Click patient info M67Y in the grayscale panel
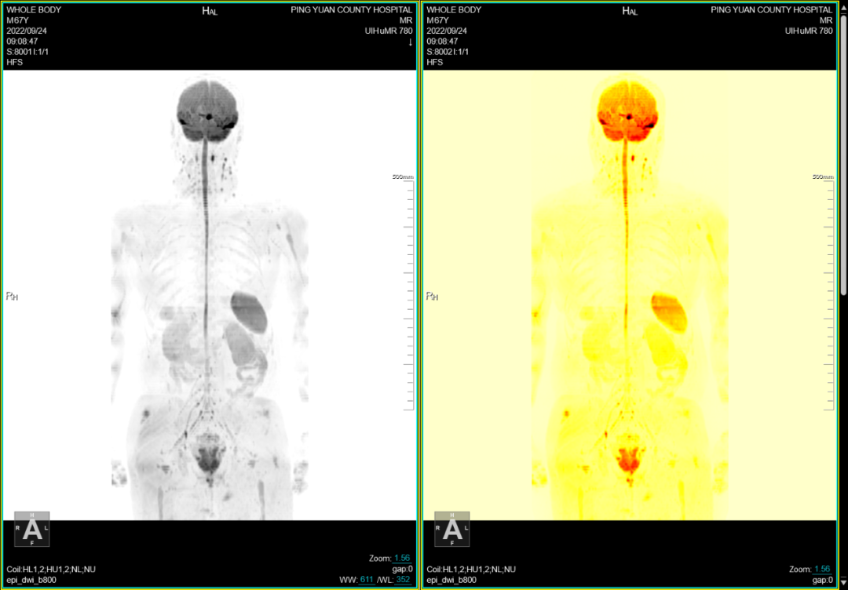Screen dimensions: 848x590 (17, 20)
